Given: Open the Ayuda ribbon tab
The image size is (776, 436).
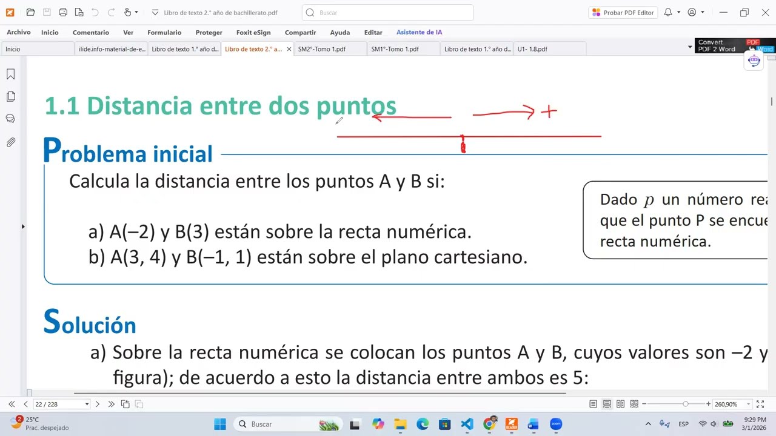Looking at the screenshot, I should point(340,32).
